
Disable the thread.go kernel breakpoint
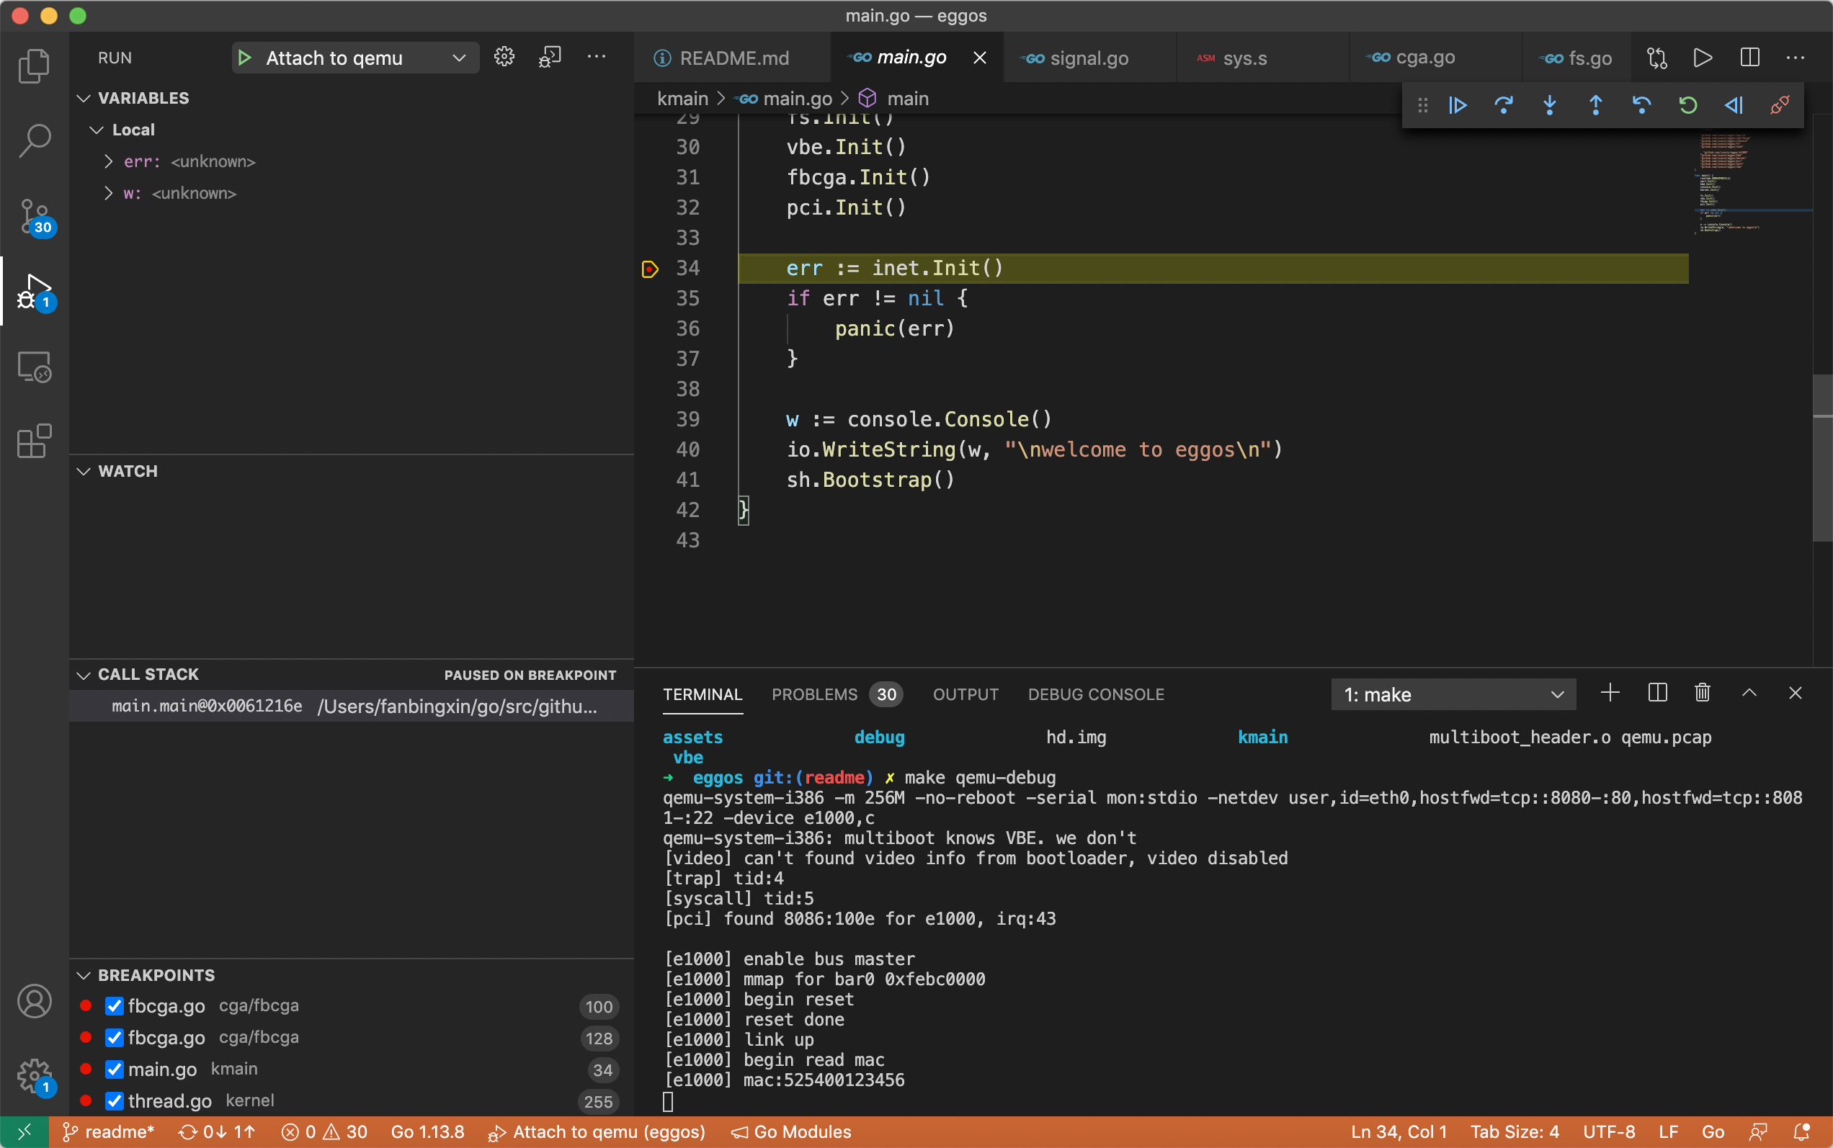point(115,1101)
